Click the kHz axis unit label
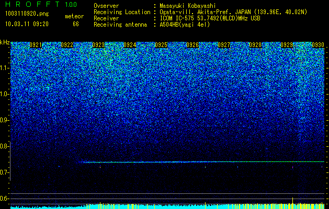Screen dimensions: 329x209 point(5,42)
